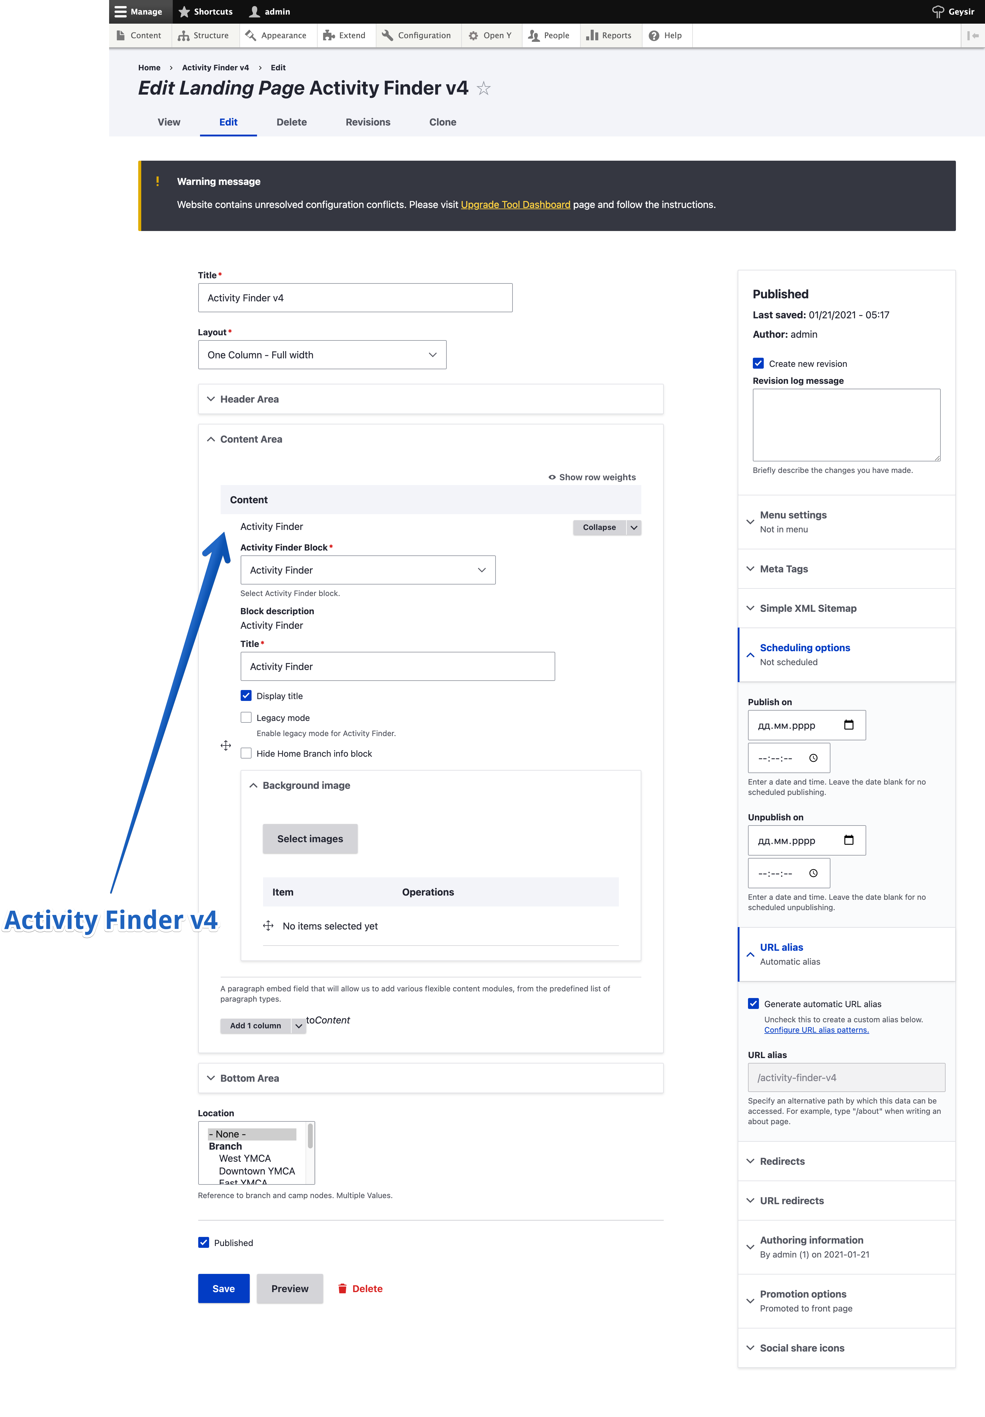Click the Preview button
This screenshot has height=1417, width=985.
click(289, 1289)
